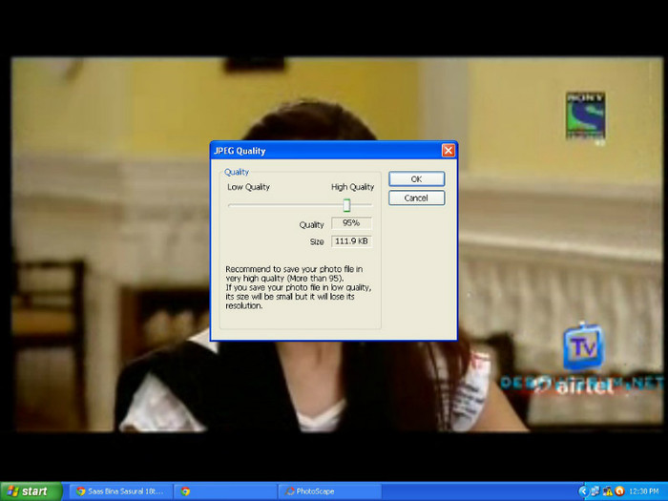This screenshot has width=668, height=501.
Task: Switch to Saas Bina Sasural Chrome window
Action: coord(119,491)
